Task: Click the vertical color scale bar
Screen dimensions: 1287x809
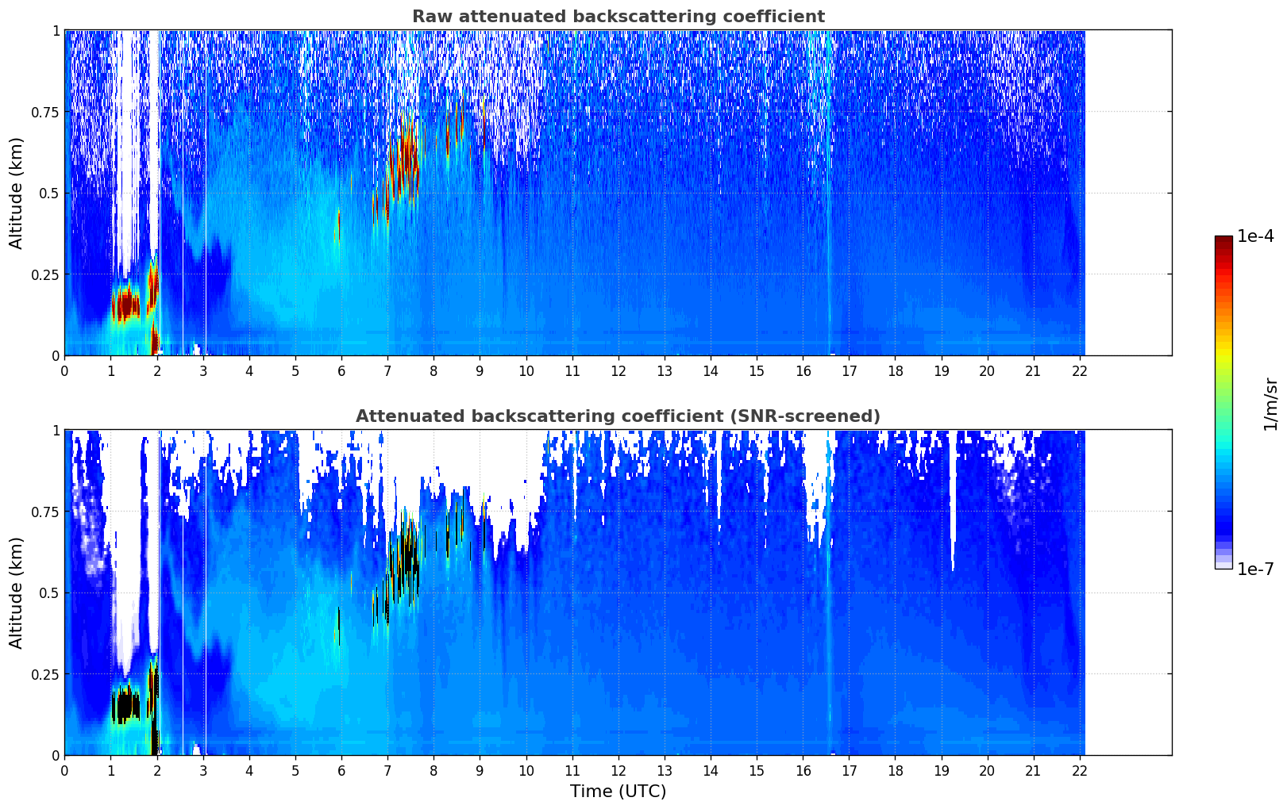Action: click(1223, 402)
